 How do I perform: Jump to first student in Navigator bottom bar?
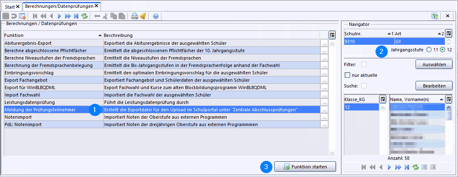(x=364, y=167)
